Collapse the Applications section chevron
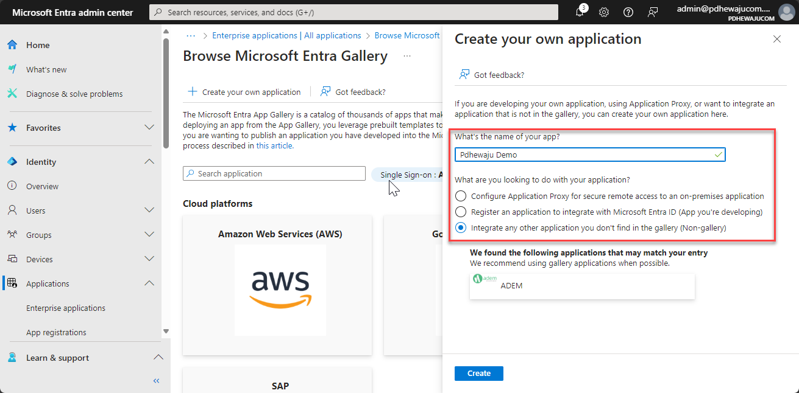This screenshot has width=799, height=393. (149, 283)
